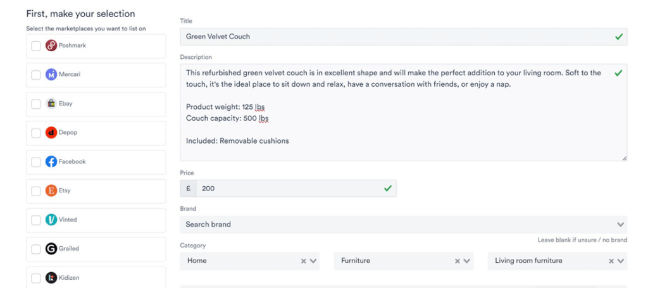Click the Grailed logo icon
This screenshot has height=288, width=648.
coord(51,249)
